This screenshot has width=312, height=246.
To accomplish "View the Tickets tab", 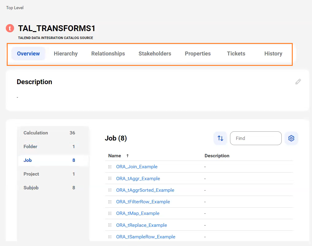I will [x=236, y=54].
